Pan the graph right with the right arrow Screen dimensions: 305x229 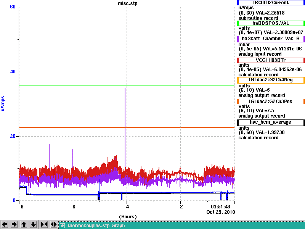tap(14, 224)
